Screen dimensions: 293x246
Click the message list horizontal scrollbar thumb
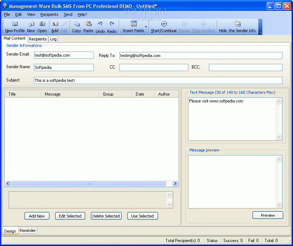(x=88, y=184)
